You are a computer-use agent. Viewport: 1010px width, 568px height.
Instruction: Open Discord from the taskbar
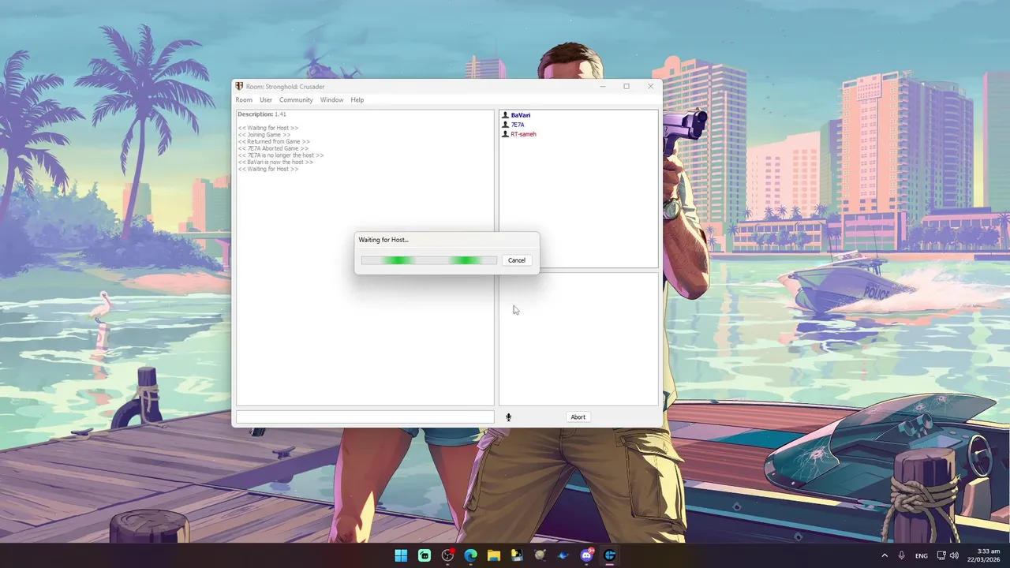(x=586, y=555)
